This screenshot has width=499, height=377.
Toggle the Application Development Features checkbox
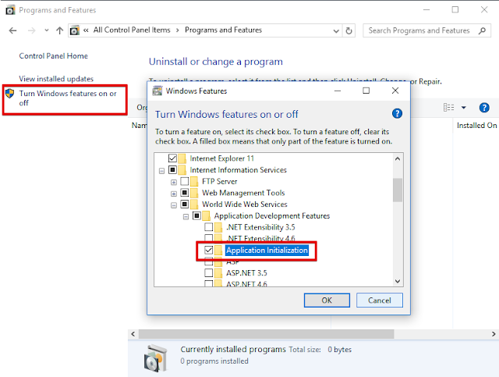tap(196, 215)
